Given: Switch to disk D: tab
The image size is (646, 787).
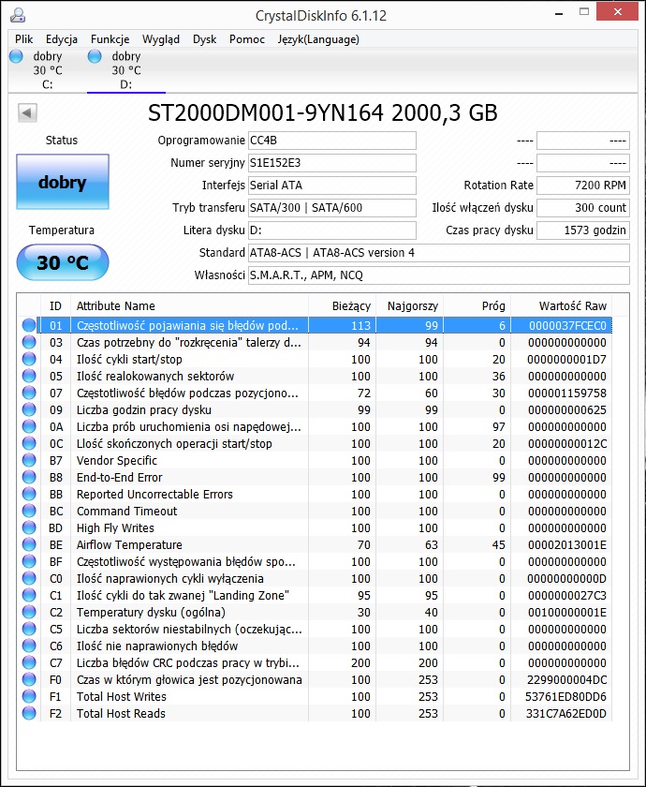Looking at the screenshot, I should (x=125, y=70).
